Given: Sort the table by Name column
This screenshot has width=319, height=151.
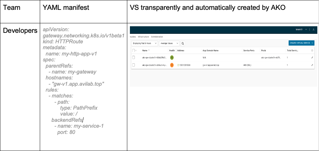Looking at the screenshot, I should (x=145, y=51).
